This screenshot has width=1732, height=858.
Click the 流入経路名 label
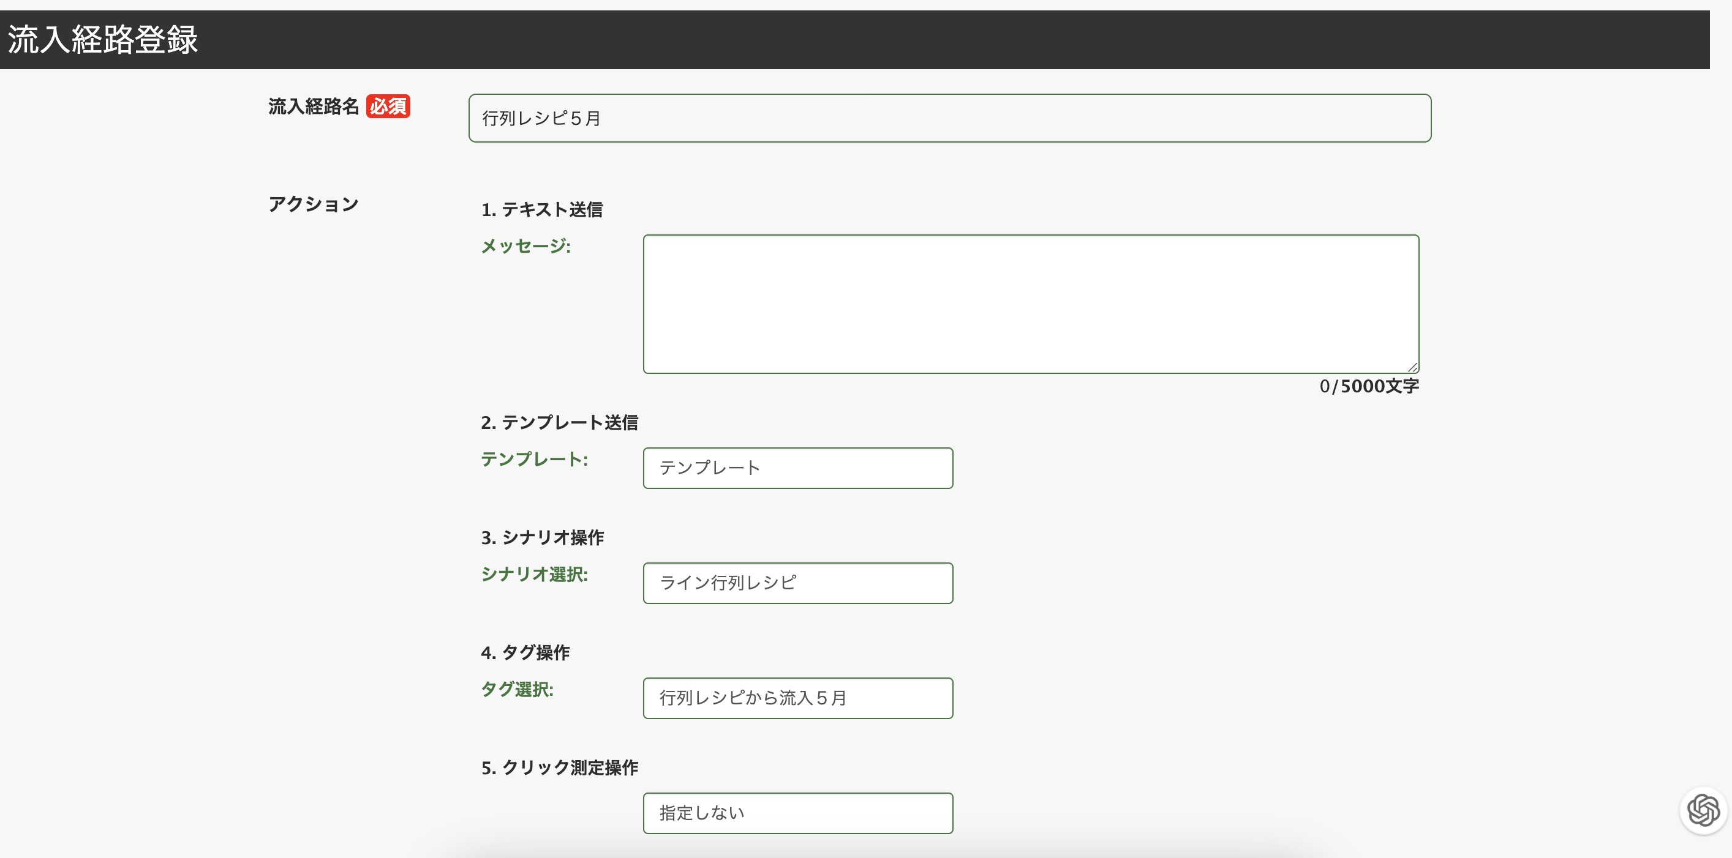[314, 106]
